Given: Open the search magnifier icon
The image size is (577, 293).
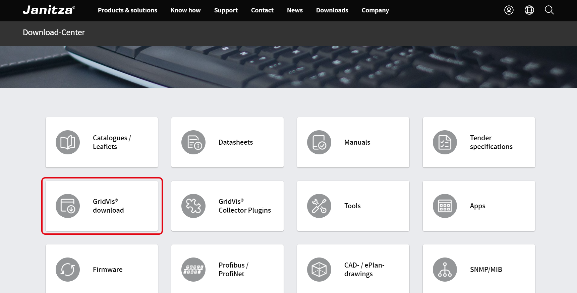Looking at the screenshot, I should tap(549, 10).
